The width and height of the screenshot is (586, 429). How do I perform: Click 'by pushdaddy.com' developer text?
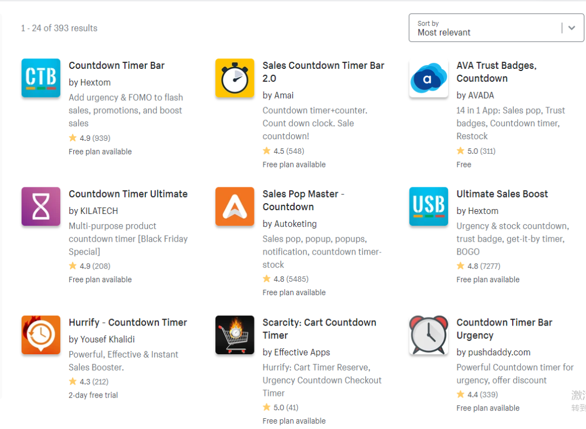pos(493,353)
